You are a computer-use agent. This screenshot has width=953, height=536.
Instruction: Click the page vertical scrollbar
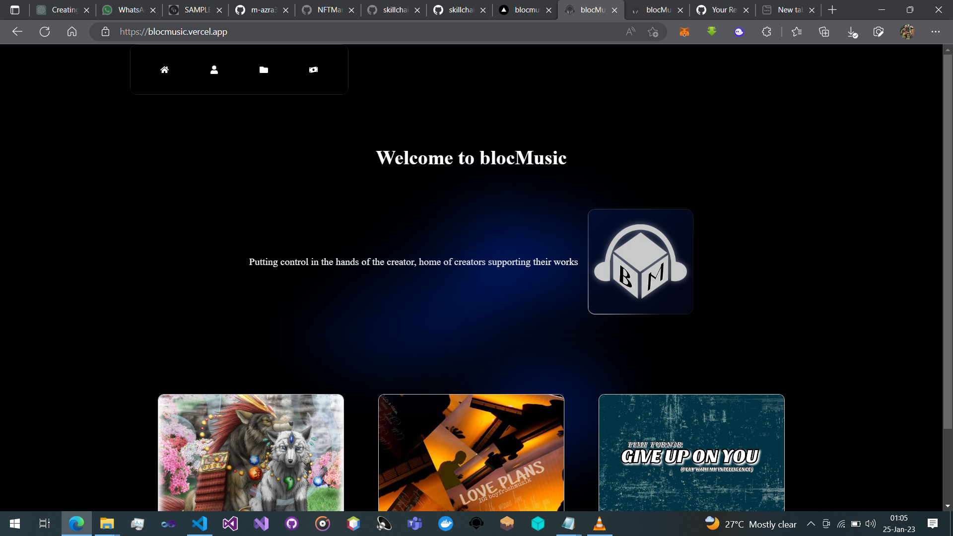[948, 242]
